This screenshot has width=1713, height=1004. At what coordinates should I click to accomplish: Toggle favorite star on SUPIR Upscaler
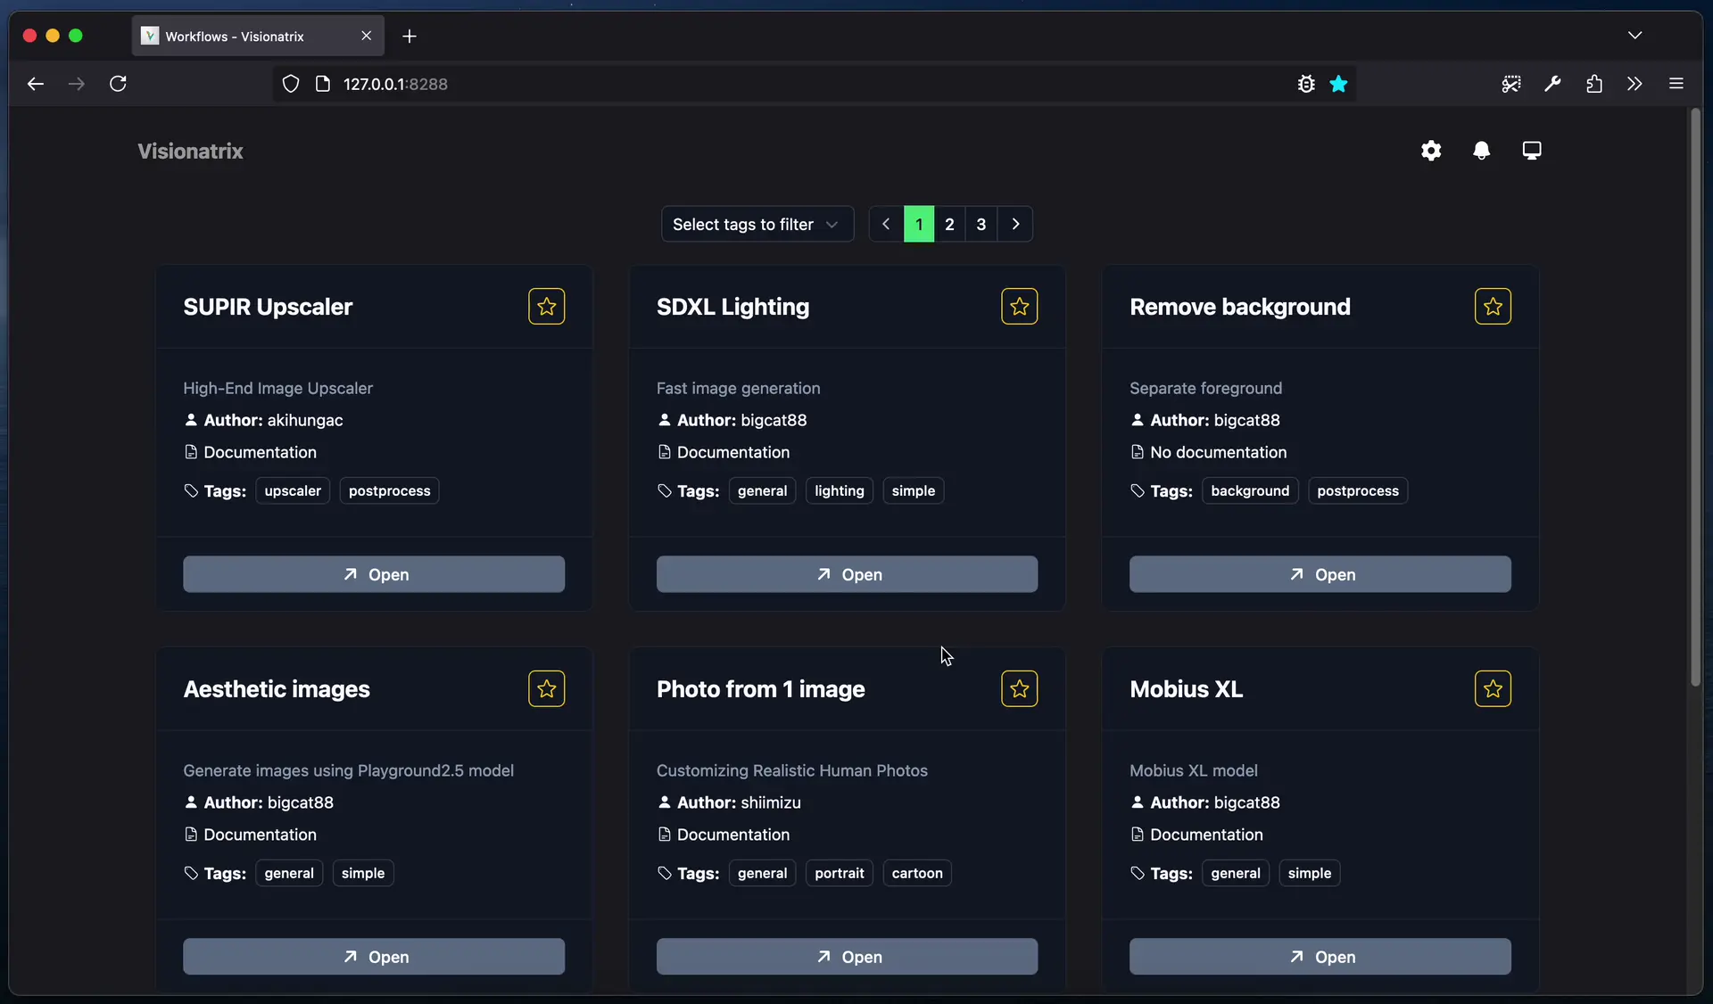point(546,308)
